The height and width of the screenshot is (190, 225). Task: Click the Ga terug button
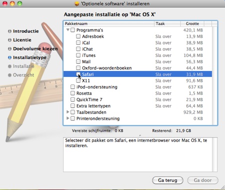[167, 180]
